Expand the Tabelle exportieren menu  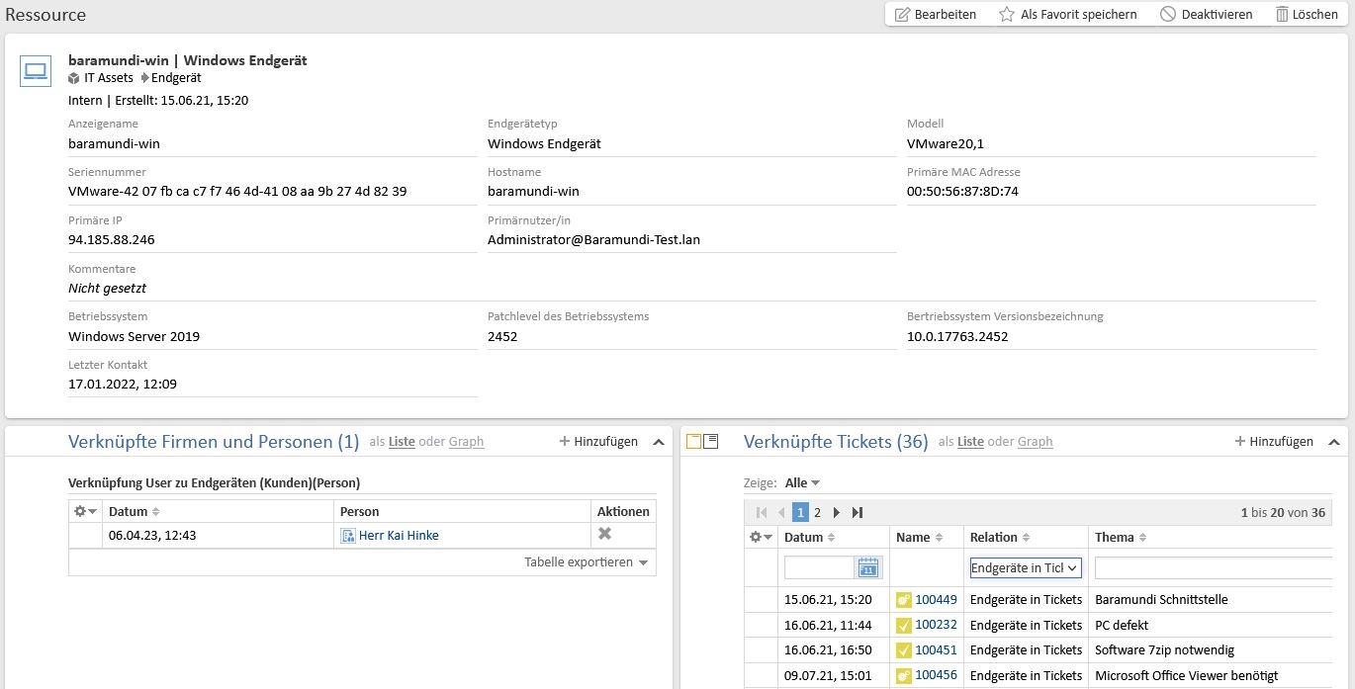(586, 562)
